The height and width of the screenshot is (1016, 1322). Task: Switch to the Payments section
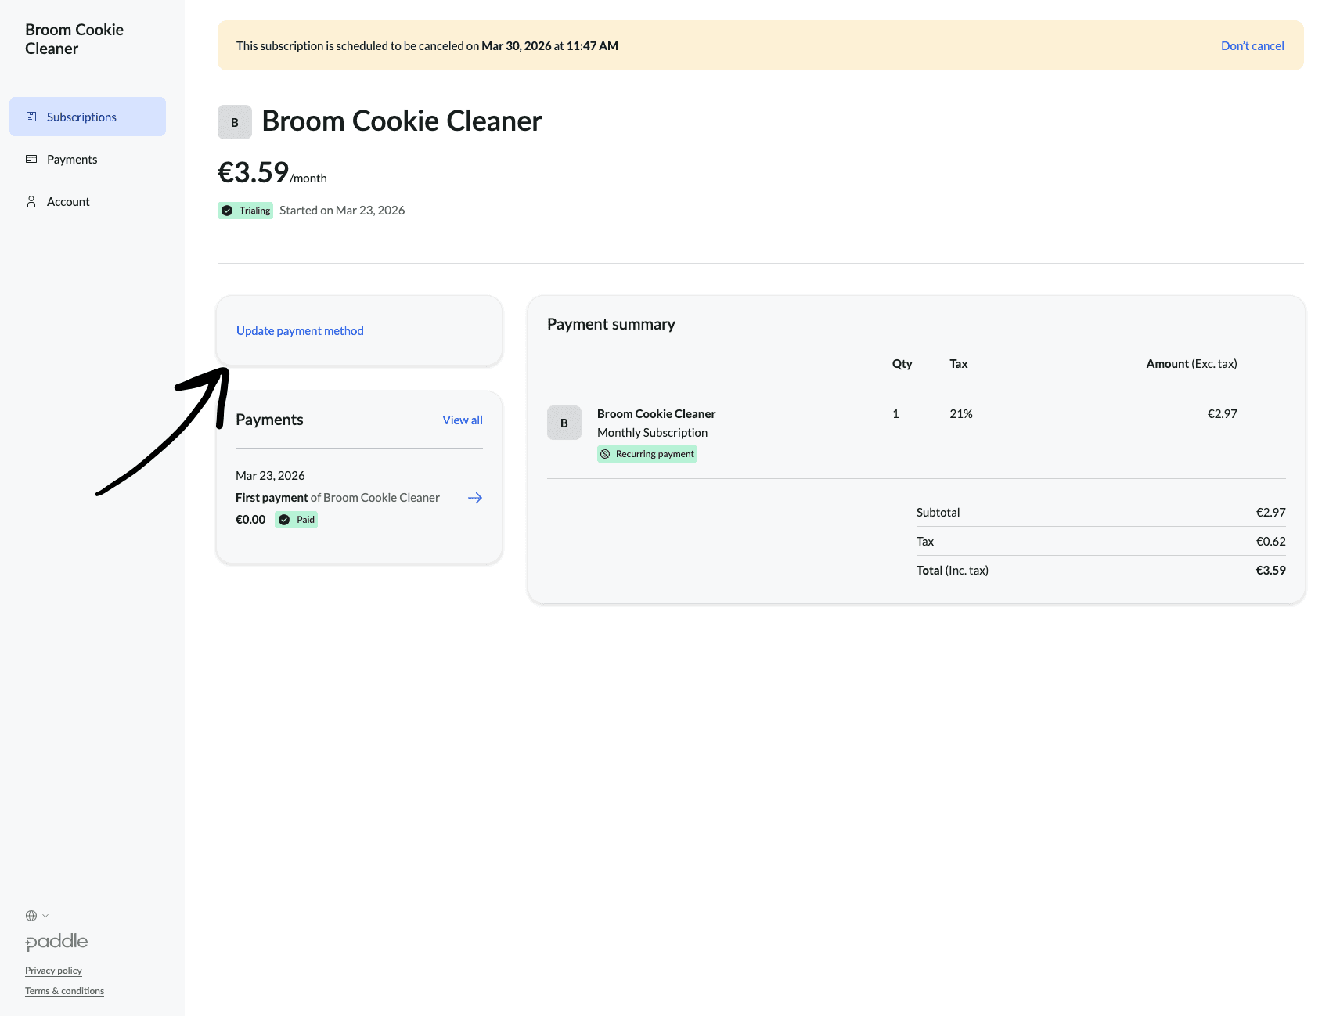72,159
